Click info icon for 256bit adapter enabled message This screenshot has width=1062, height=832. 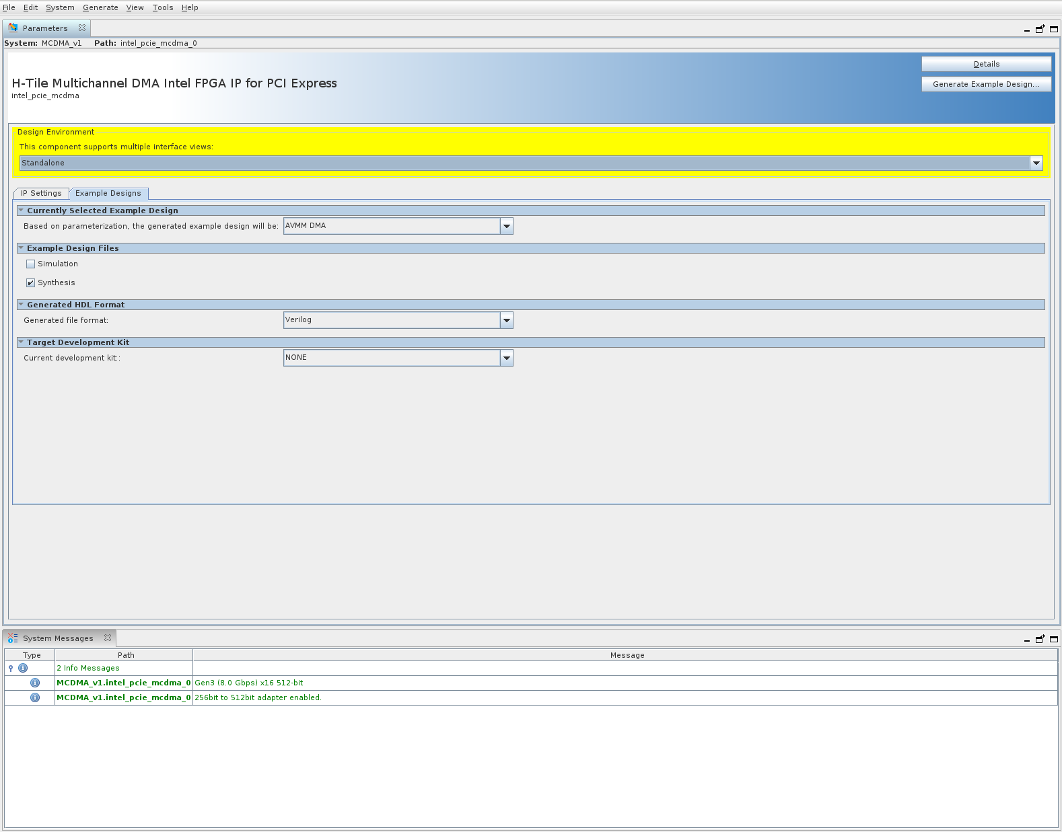coord(35,697)
